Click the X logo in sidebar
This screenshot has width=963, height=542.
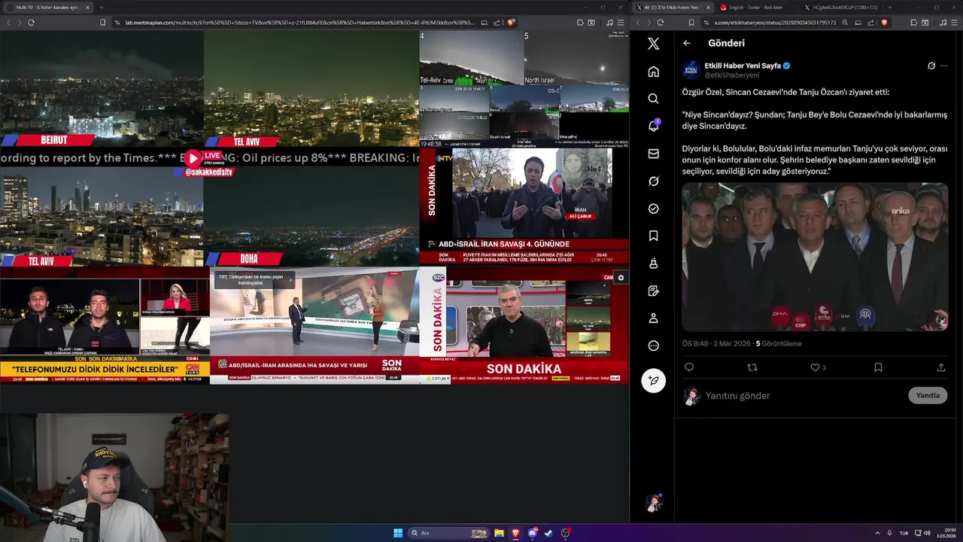point(653,44)
